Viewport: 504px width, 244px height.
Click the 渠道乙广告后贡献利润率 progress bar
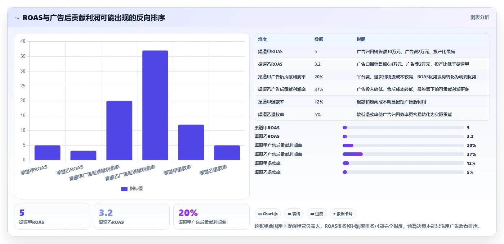(403, 154)
